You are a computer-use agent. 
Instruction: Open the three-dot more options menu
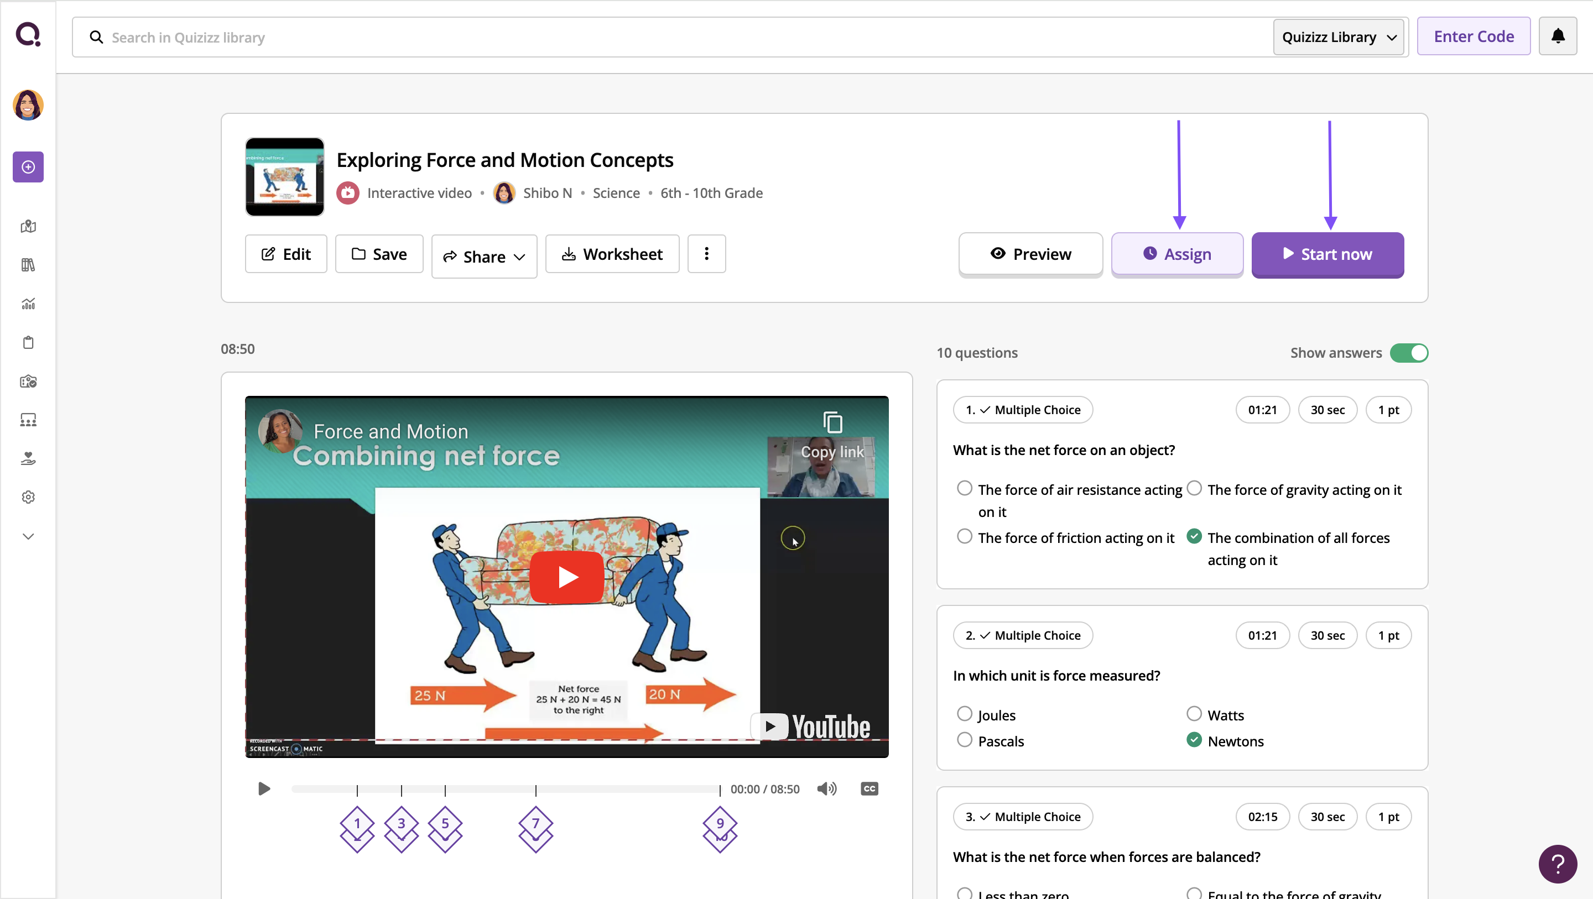coord(706,254)
